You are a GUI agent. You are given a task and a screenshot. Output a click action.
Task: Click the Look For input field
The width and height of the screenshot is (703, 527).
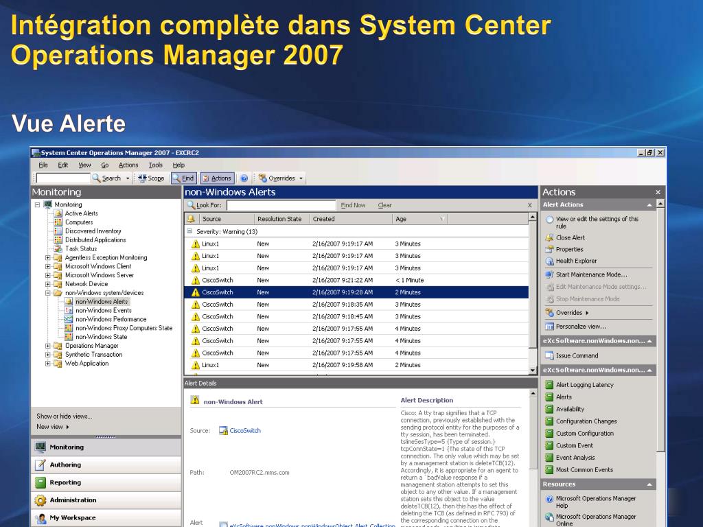click(281, 205)
